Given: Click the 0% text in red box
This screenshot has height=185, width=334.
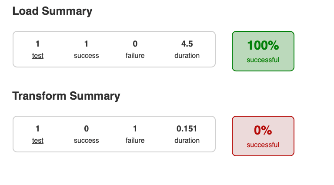Looking at the screenshot, I should coord(263,130).
